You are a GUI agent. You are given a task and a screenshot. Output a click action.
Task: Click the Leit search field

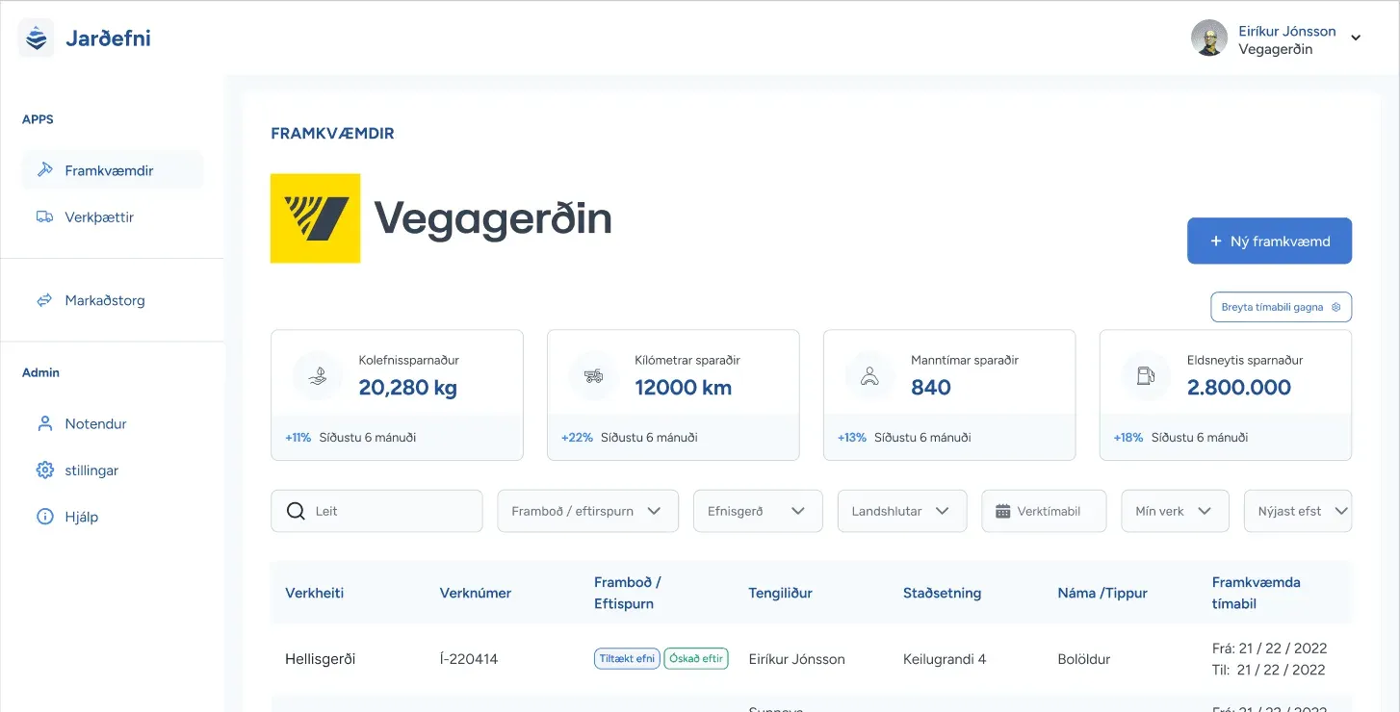tap(376, 511)
